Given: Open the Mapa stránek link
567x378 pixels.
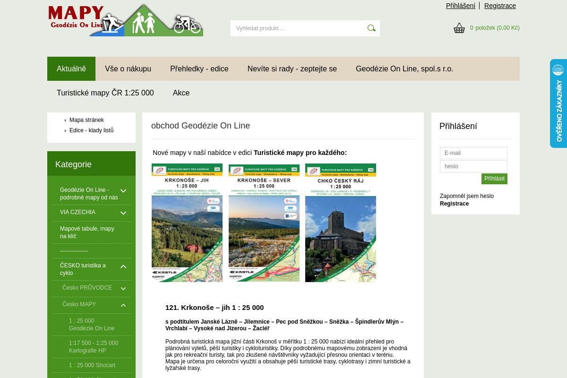Looking at the screenshot, I should pyautogui.click(x=86, y=120).
